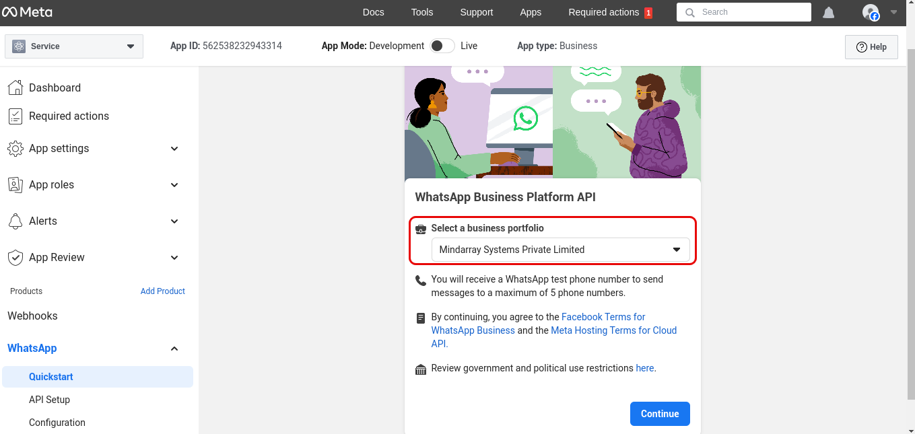Open the business portfolio dropdown
915x434 pixels.
click(562, 250)
